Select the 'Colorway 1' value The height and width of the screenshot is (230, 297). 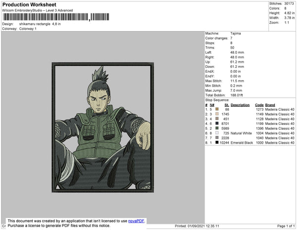(x=28, y=29)
